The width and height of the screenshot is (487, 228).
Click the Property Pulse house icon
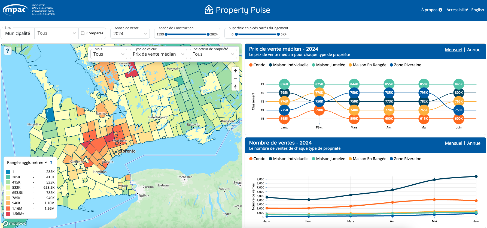tap(209, 10)
